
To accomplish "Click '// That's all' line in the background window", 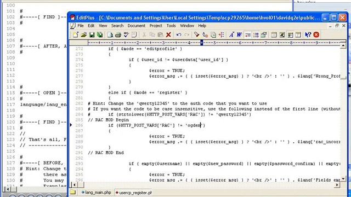I will (x=43, y=140).
